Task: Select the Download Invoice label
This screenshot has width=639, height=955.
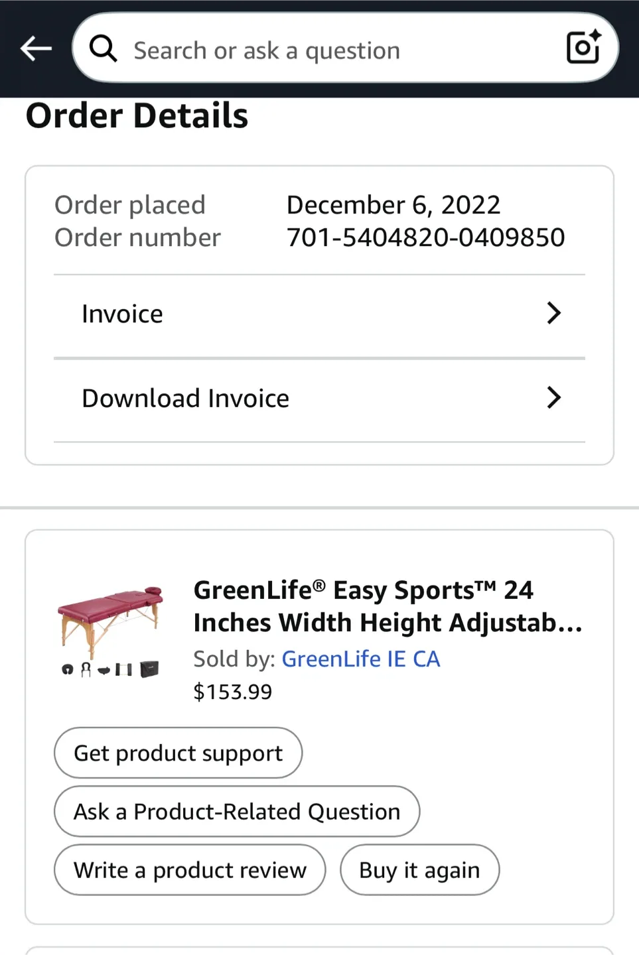Action: [185, 398]
